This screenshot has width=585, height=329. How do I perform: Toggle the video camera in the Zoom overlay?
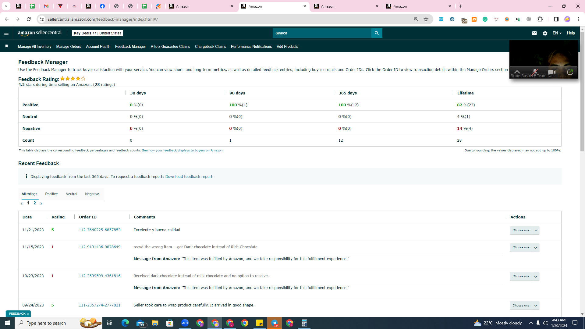pos(551,72)
